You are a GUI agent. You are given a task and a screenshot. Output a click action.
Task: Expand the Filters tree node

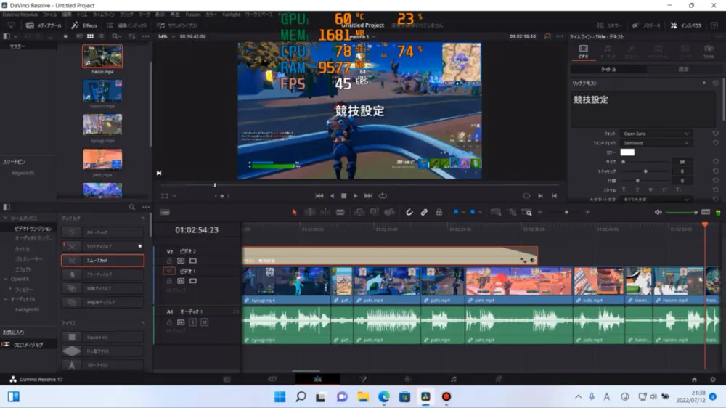pyautogui.click(x=10, y=290)
